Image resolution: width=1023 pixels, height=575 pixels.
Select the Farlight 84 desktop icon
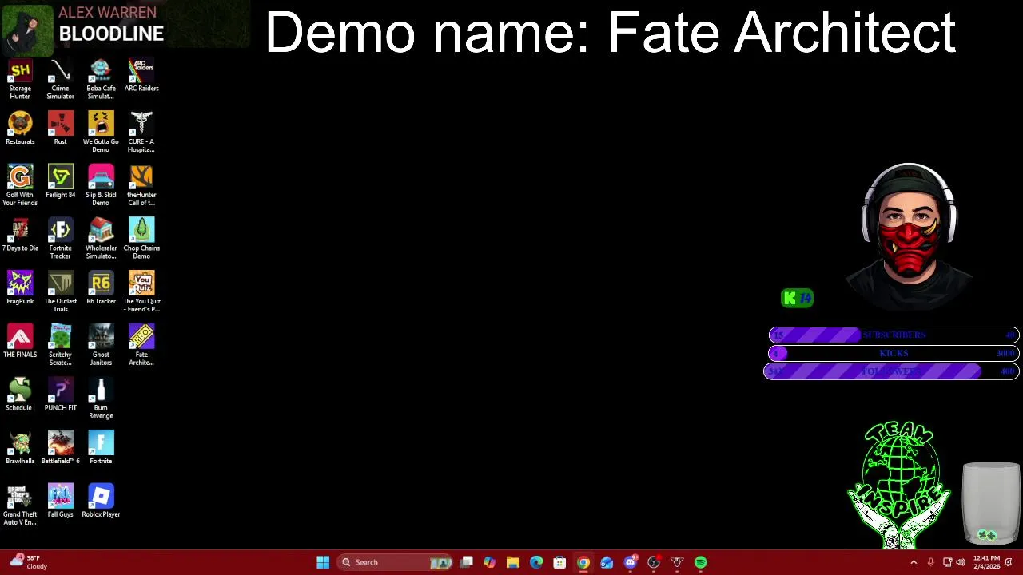60,182
